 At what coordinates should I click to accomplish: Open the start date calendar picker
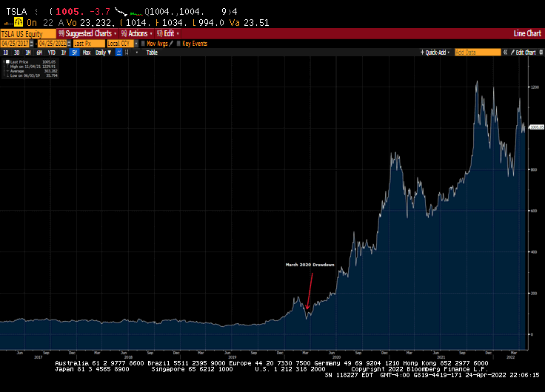(x=32, y=44)
